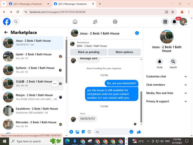The width and height of the screenshot is (193, 145).
Task: Open Epifanio - 2 Beds 1 Bath House chat
Action: (32, 70)
